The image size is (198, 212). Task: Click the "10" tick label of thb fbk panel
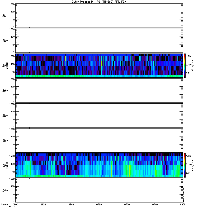[13, 72]
